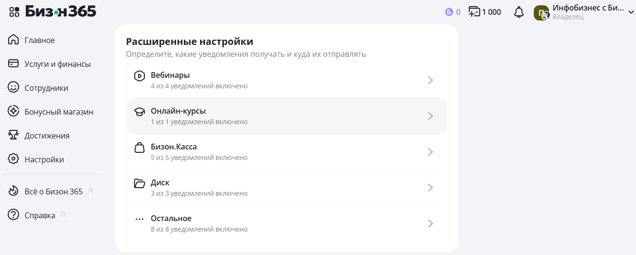636x255 pixels.
Task: Open Бонусный магазин page
Action: [59, 112]
